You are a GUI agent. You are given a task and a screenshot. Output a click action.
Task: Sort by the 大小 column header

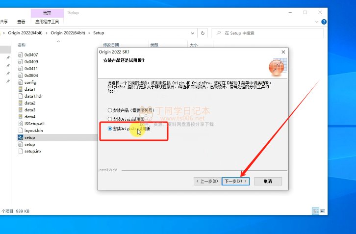[193, 45]
